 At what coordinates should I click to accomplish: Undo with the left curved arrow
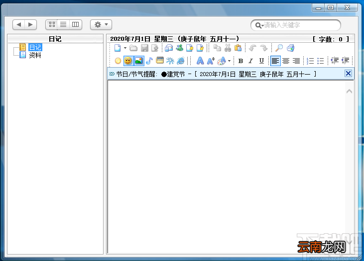point(252,48)
